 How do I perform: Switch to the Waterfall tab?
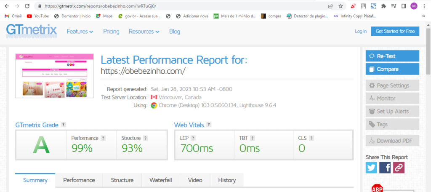coord(160,180)
